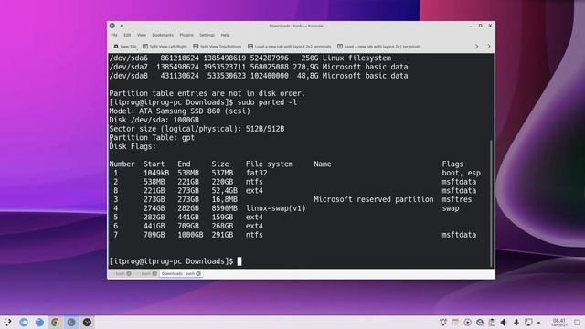Viewport: 585px width, 329px height.
Task: Click the volume speaker tray icon
Action: click(504, 323)
